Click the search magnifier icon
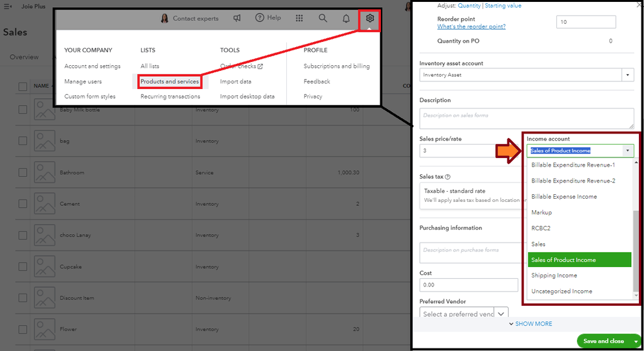The width and height of the screenshot is (644, 351). tap(323, 18)
